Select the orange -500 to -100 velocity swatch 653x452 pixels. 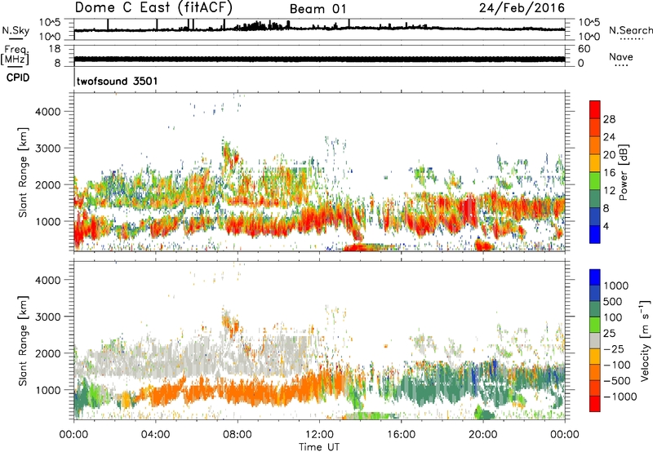click(595, 373)
